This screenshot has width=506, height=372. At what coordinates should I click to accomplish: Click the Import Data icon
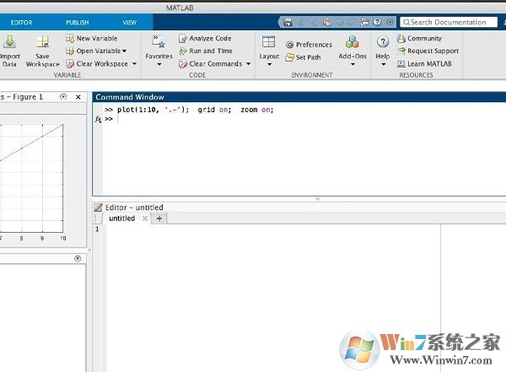[x=9, y=42]
